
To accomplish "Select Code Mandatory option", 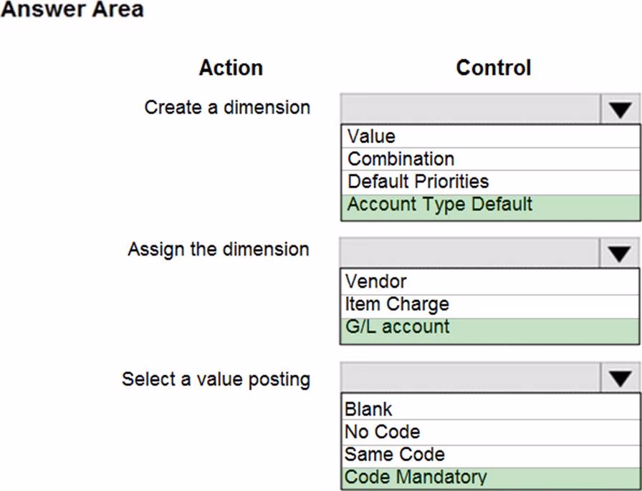I will pos(416,477).
